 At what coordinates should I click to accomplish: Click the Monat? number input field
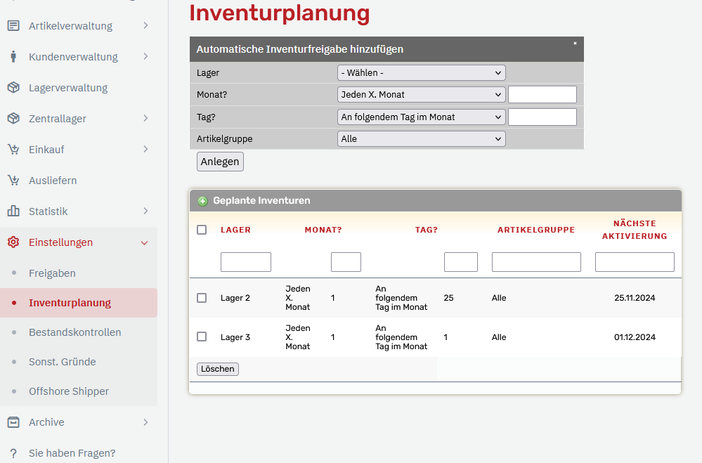[x=542, y=94]
